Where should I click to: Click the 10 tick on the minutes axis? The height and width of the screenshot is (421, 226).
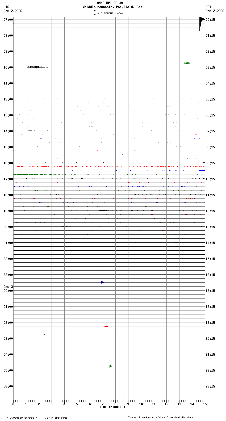tap(141, 404)
